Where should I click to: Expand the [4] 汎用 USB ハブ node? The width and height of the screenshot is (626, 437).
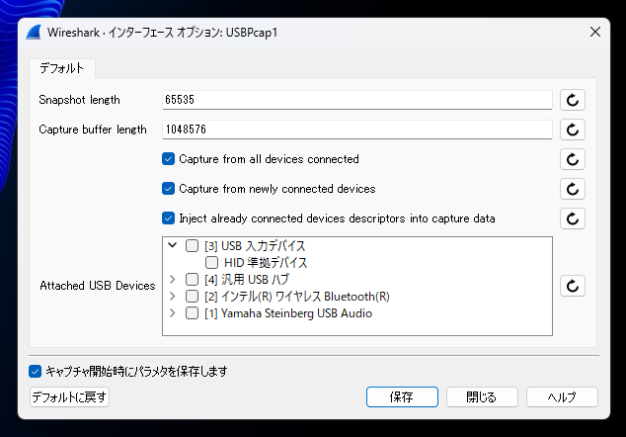point(172,279)
